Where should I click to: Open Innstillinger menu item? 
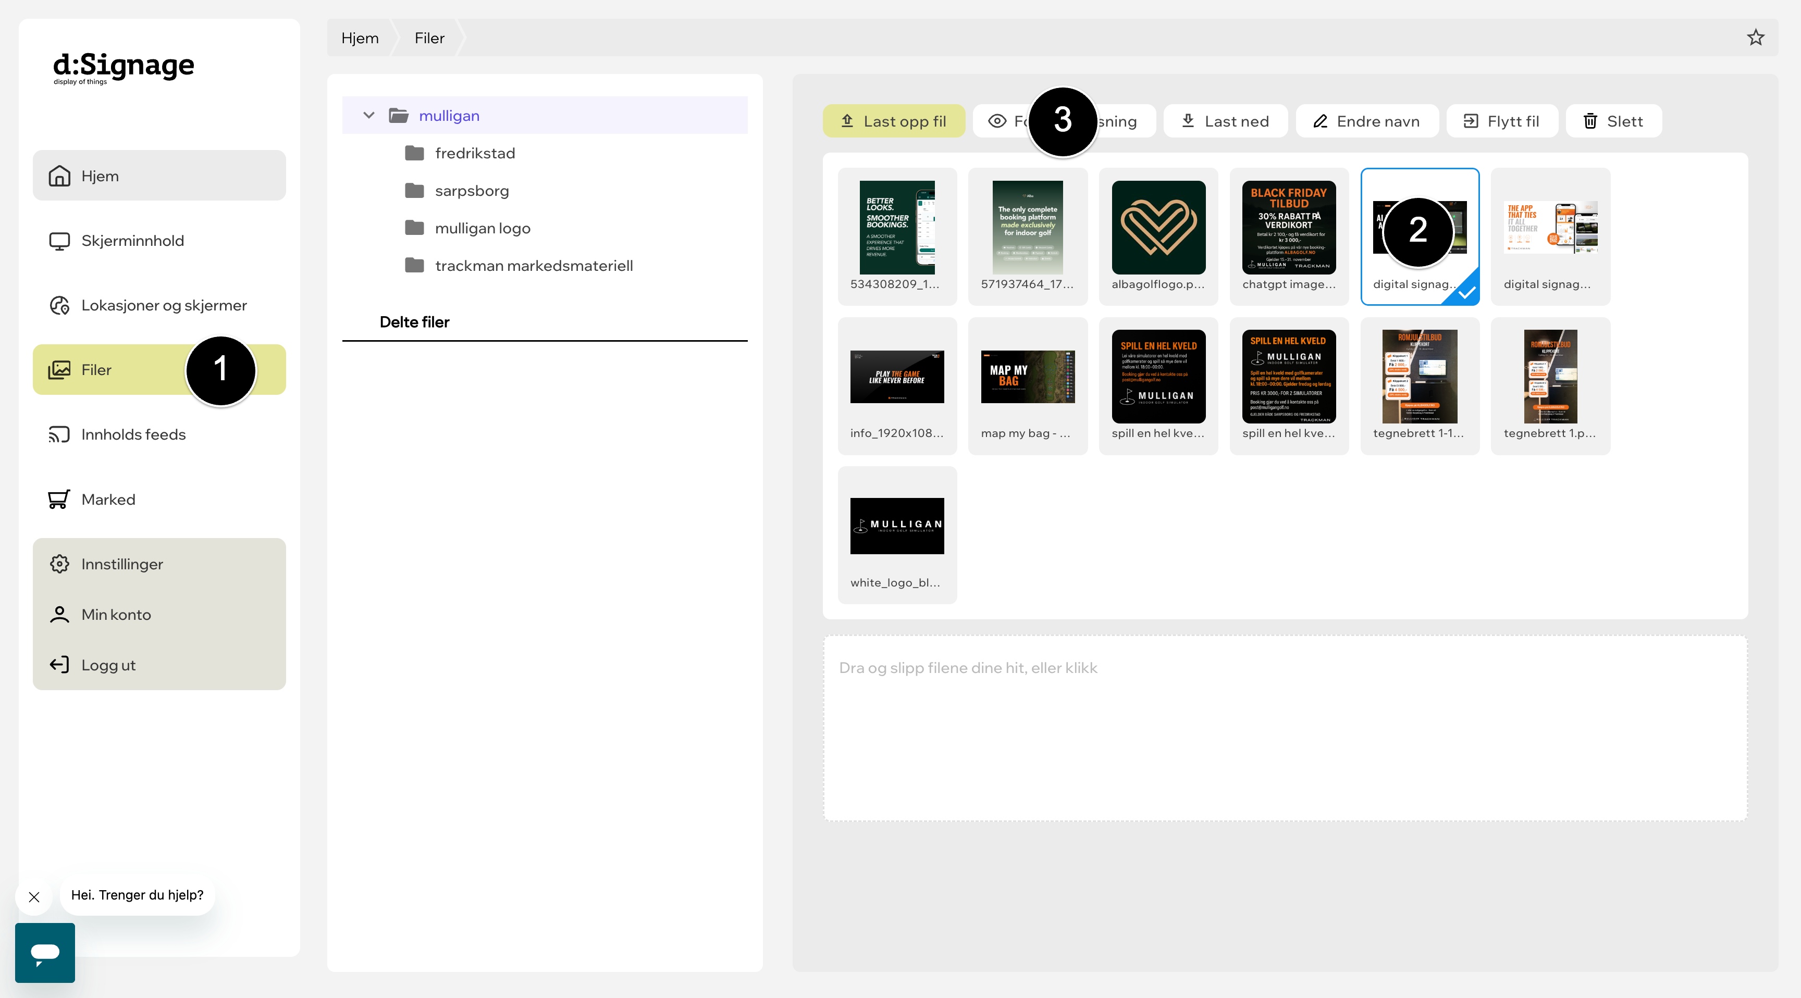tap(159, 564)
